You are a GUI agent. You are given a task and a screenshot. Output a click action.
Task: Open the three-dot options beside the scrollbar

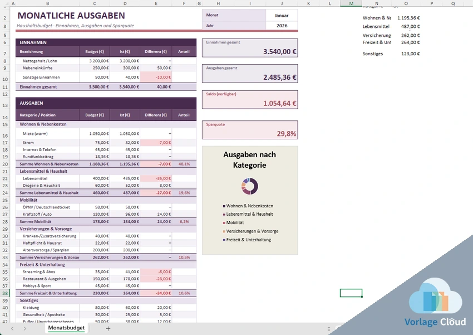[329, 329]
